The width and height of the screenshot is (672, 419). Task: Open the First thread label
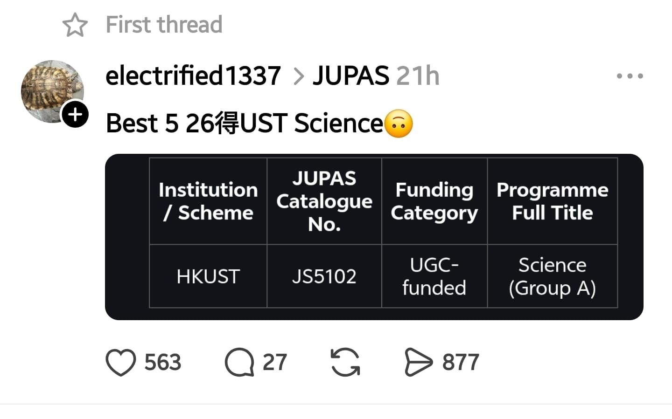(164, 24)
